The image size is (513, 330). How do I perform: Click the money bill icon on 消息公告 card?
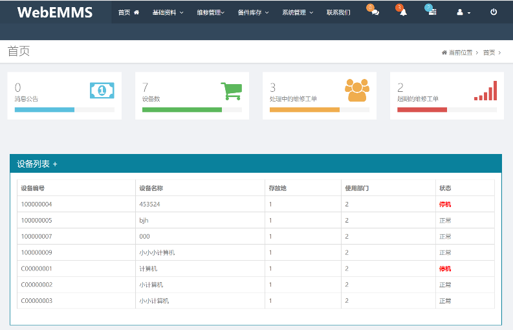(x=102, y=91)
